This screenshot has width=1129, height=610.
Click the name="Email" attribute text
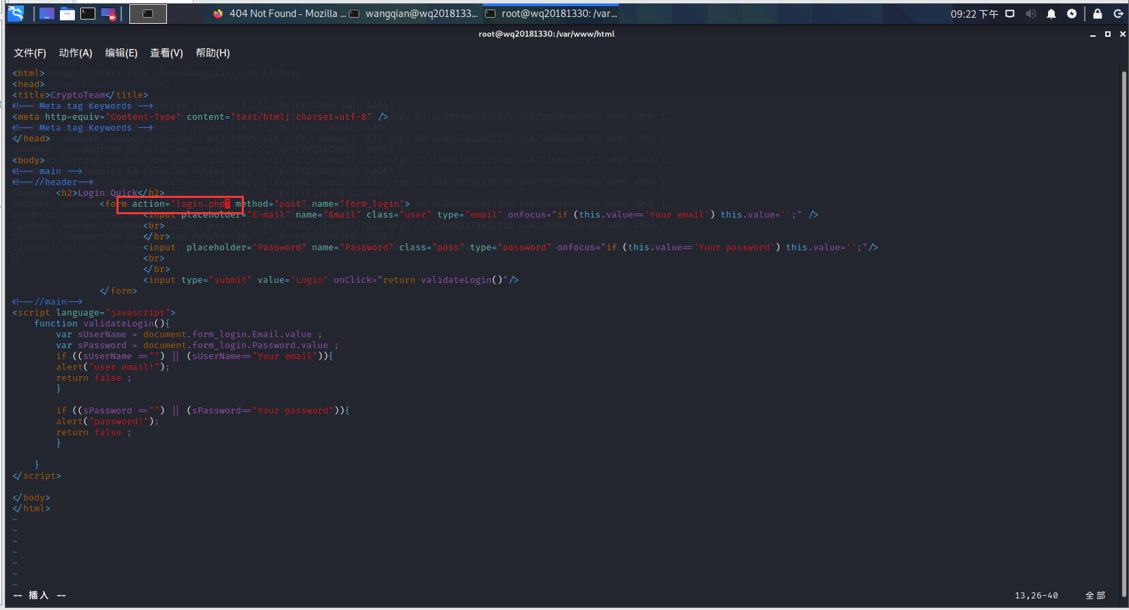pyautogui.click(x=328, y=215)
